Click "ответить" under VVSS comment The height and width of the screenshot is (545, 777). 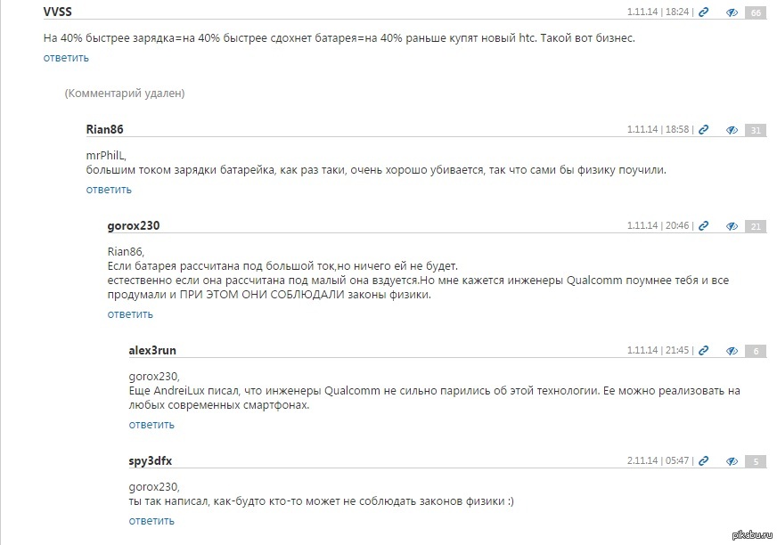66,58
